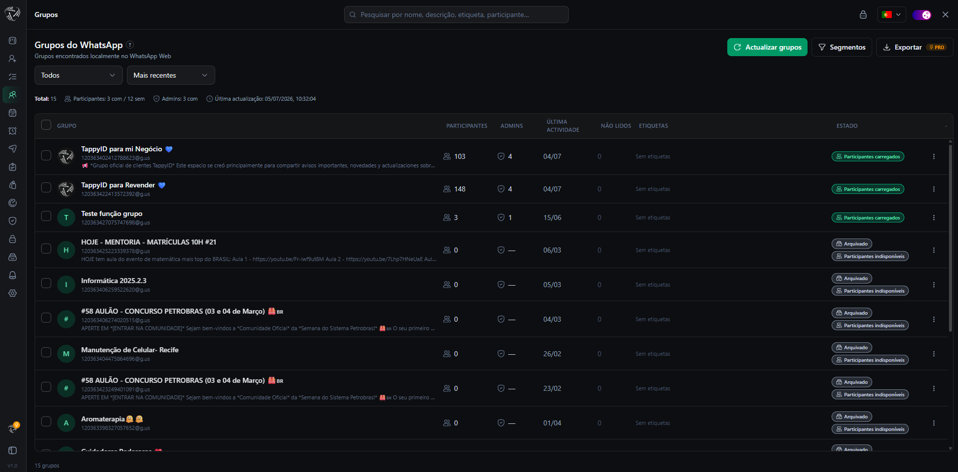Click the group list vertical scrollbar
Image resolution: width=958 pixels, height=472 pixels.
pyautogui.click(x=950, y=237)
